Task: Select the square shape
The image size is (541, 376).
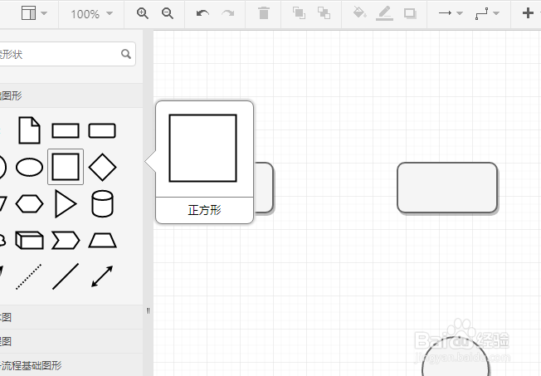Action: [x=66, y=167]
